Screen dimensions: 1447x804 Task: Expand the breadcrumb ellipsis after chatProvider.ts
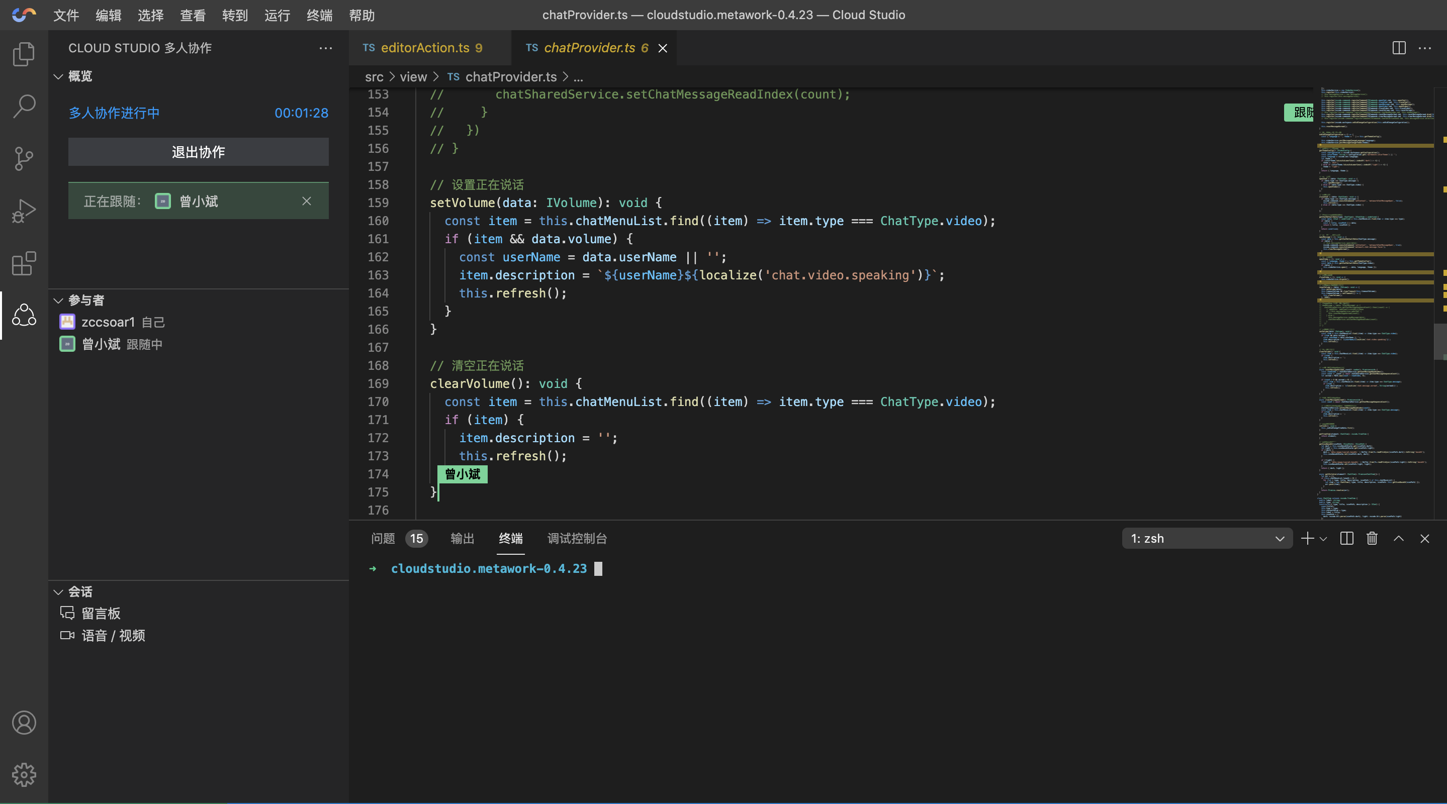pyautogui.click(x=578, y=77)
